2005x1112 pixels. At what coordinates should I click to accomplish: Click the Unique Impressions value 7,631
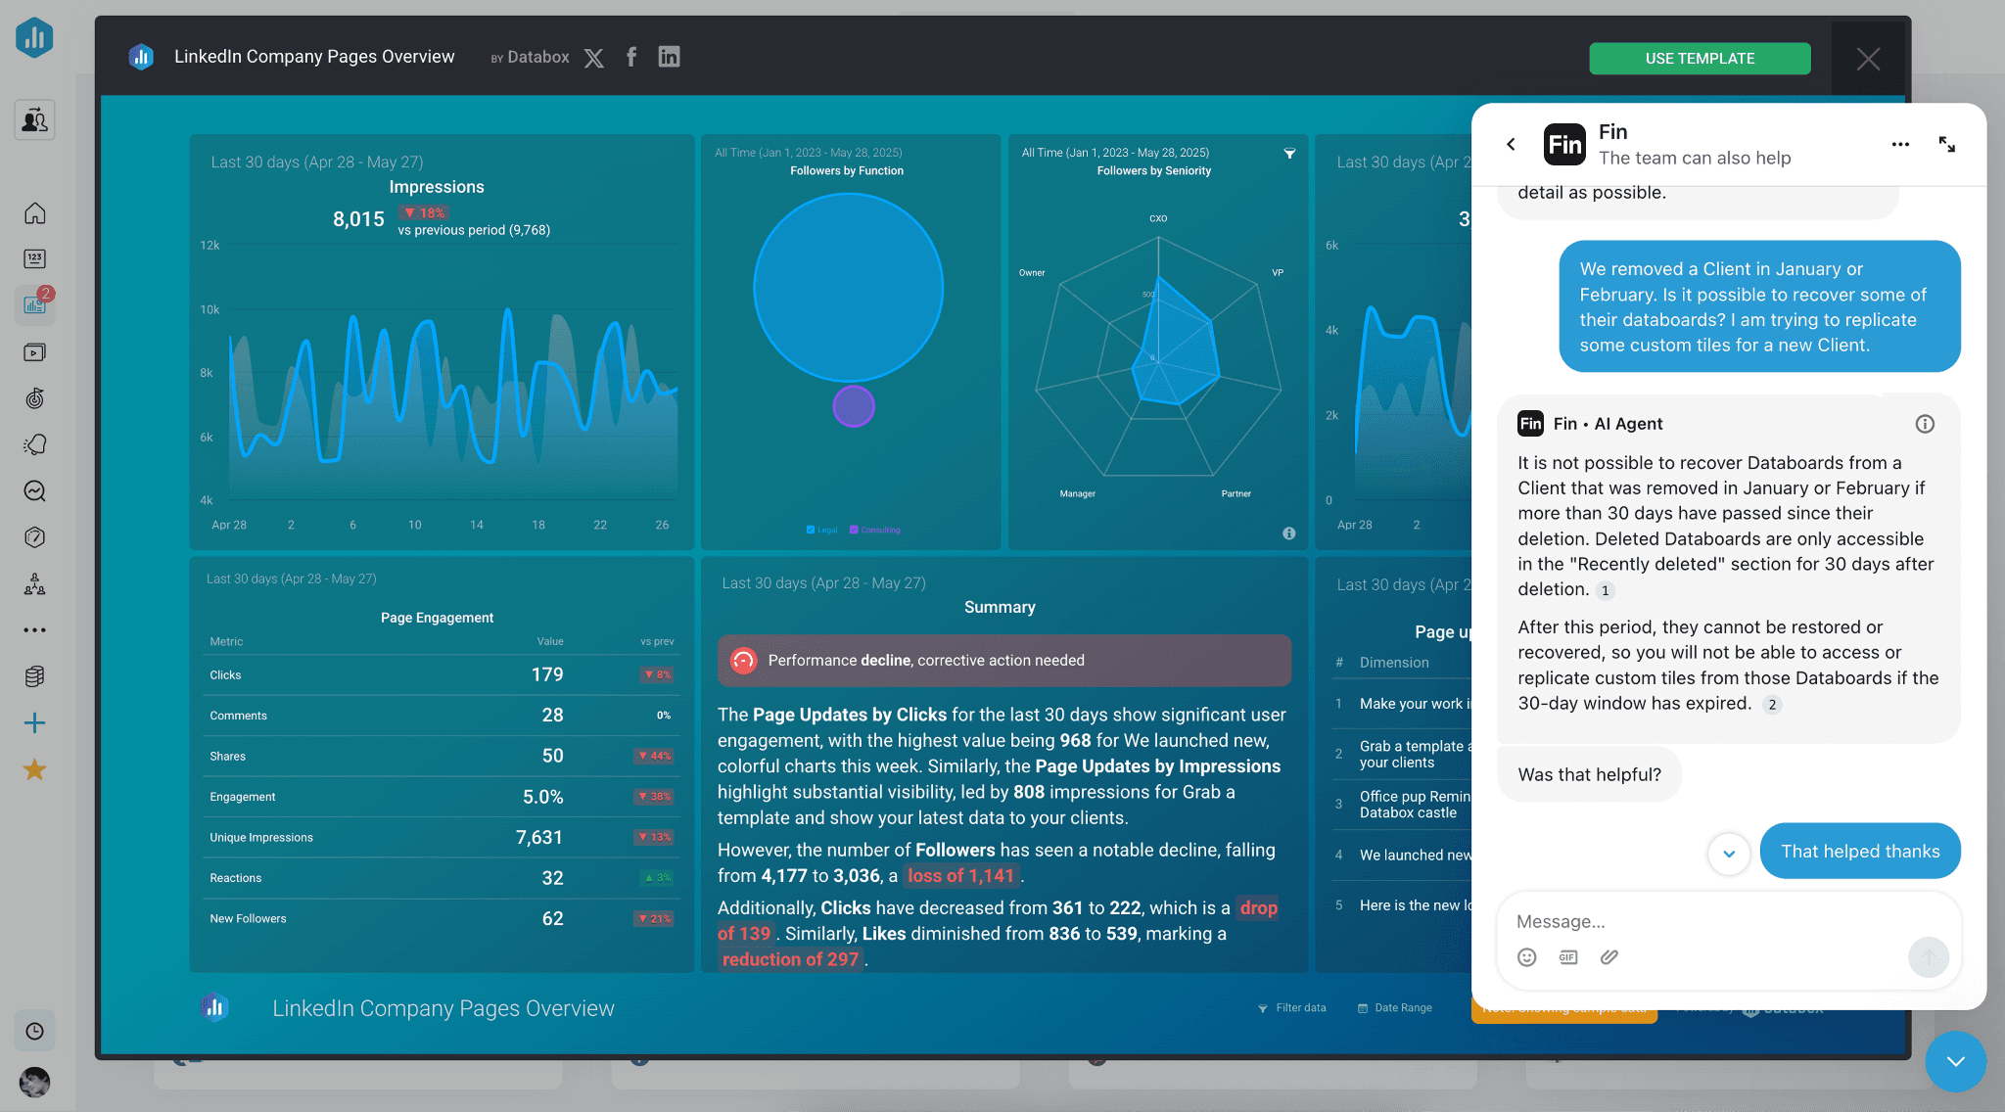(539, 837)
